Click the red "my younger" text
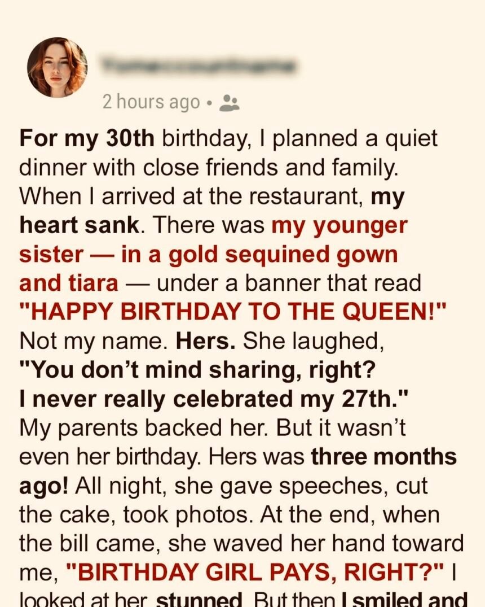The image size is (485, 607). pos(339,225)
